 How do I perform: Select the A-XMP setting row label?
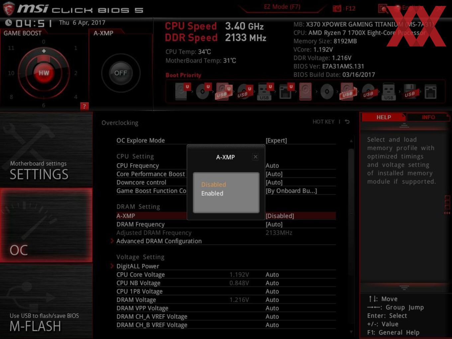(126, 216)
